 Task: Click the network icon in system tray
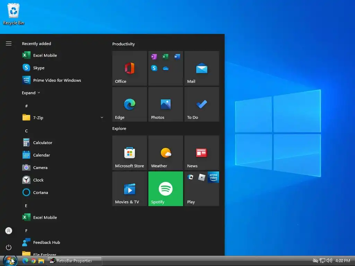coord(322,261)
